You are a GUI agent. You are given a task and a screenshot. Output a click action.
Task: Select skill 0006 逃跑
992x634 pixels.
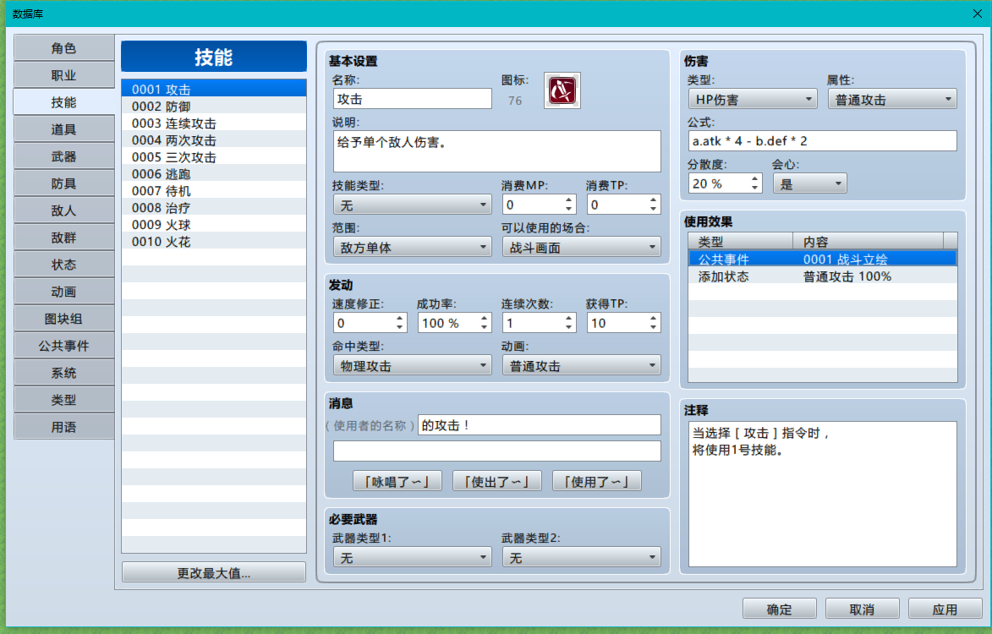point(214,174)
